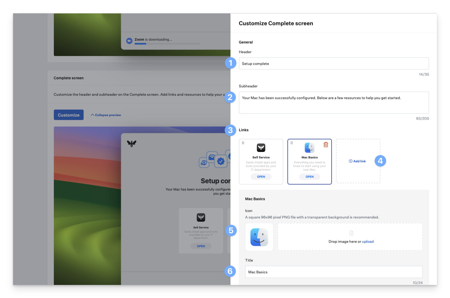Click the Header input field 'Setup complete'
The width and height of the screenshot is (450, 298).
tap(334, 63)
